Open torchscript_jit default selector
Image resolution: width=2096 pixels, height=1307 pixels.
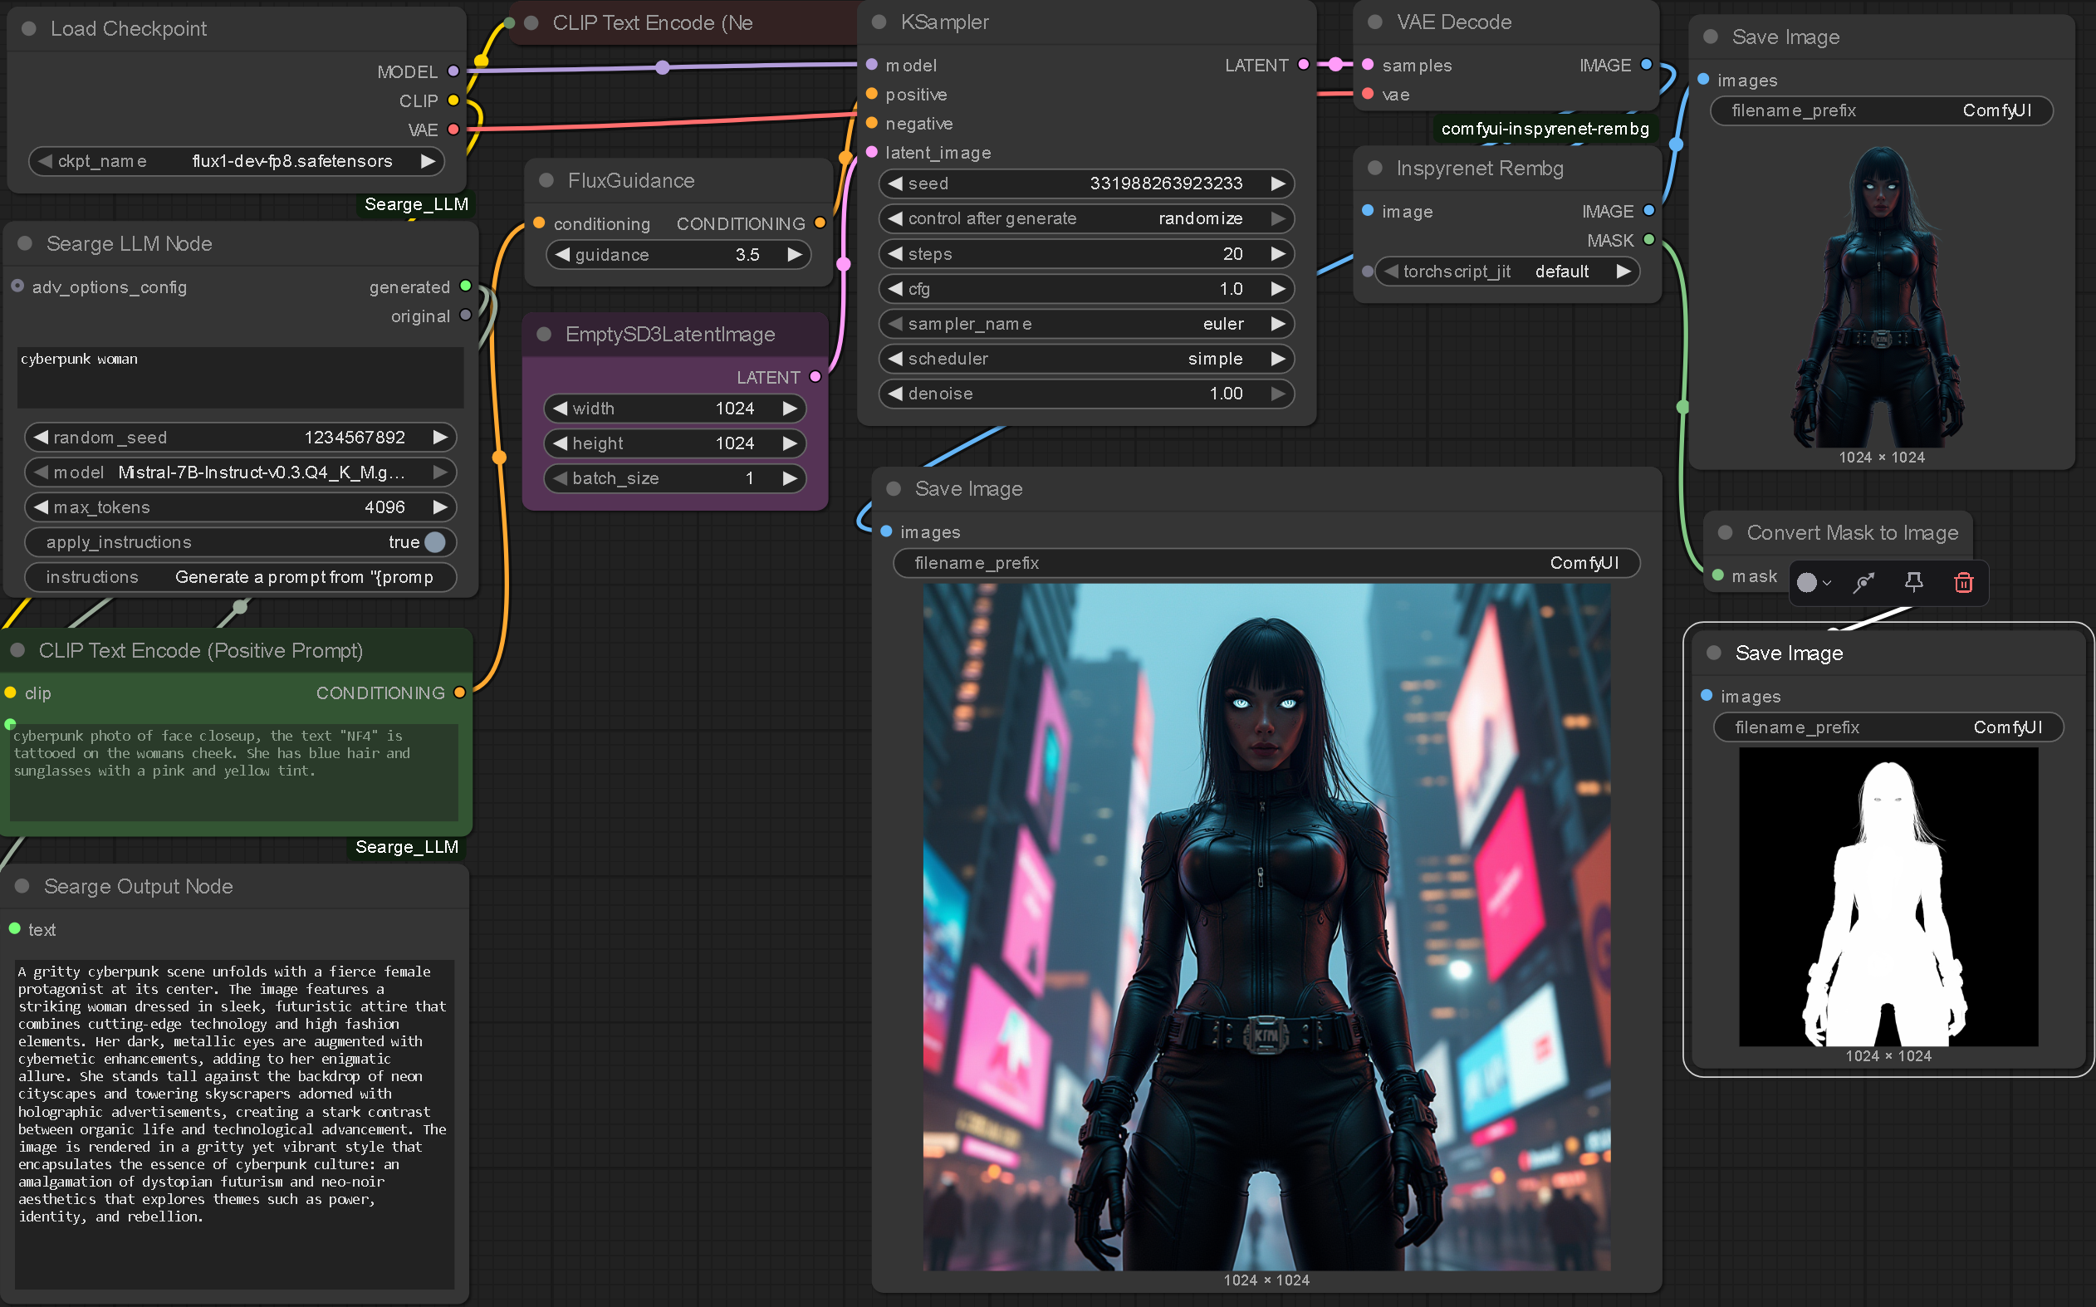click(x=1506, y=271)
